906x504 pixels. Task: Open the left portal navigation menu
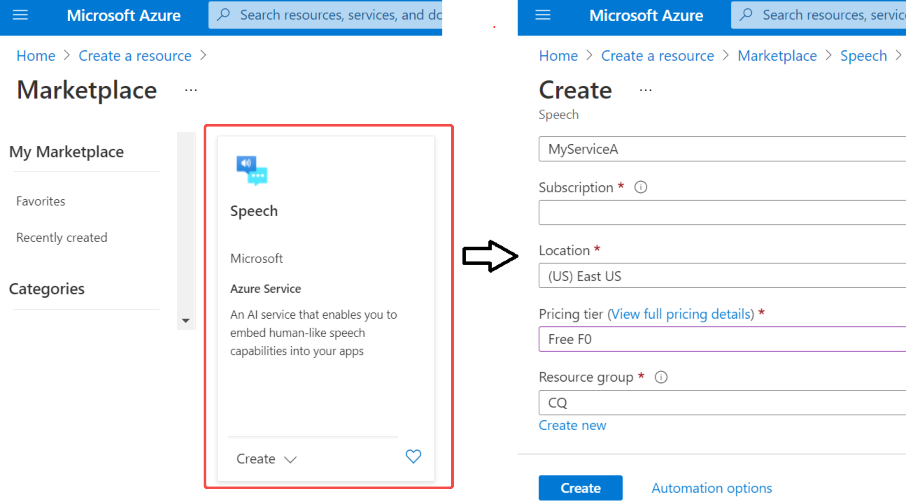click(x=20, y=15)
